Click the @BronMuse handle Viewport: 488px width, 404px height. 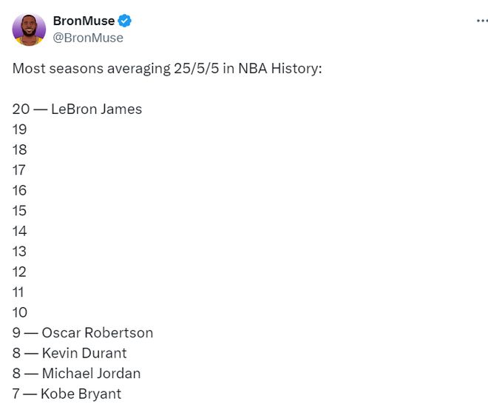pos(88,38)
